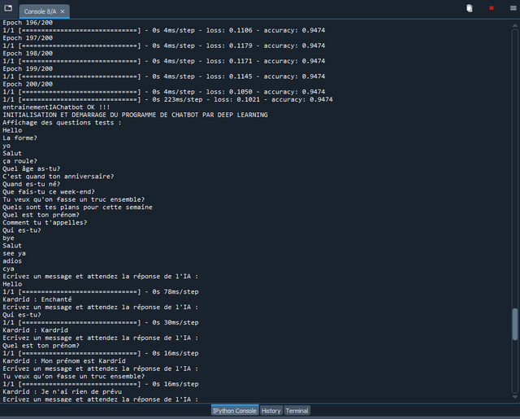This screenshot has height=419, width=520.
Task: Click the vertical scrollbar thumb
Action: tap(514, 325)
